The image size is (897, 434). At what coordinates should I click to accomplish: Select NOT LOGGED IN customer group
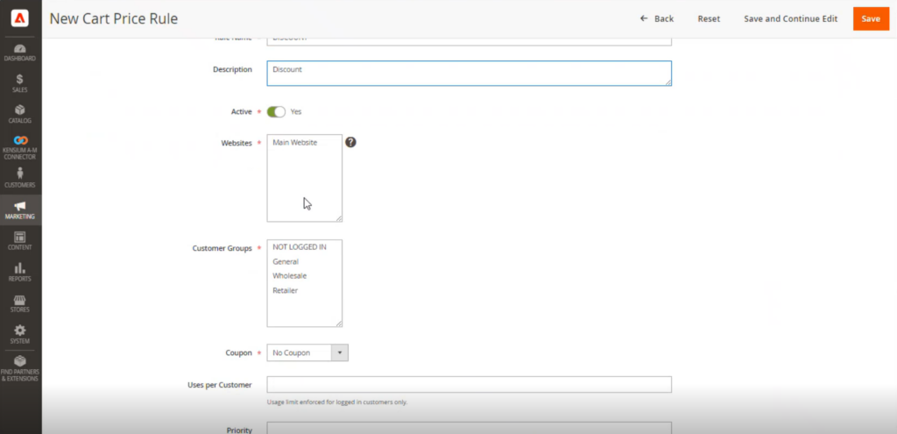coord(300,247)
